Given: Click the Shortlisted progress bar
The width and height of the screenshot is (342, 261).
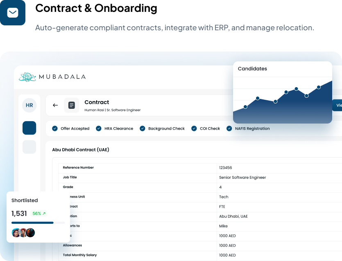Looking at the screenshot, I should click(x=38, y=223).
